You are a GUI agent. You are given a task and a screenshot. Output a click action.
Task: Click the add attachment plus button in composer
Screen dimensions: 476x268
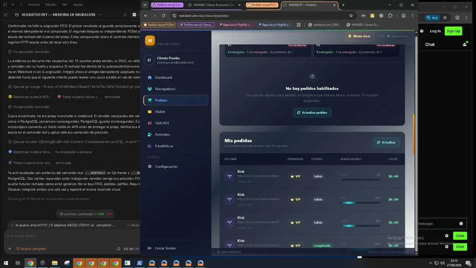pyautogui.click(x=10, y=249)
